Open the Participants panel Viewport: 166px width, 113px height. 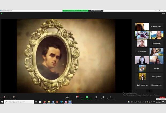(x=67, y=97)
